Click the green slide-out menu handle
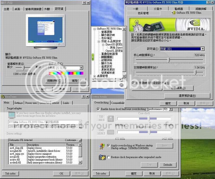Viewport: 215px width, 179px height. (x=93, y=56)
